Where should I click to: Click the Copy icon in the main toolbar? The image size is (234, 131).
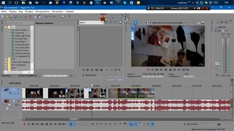click(x=35, y=16)
